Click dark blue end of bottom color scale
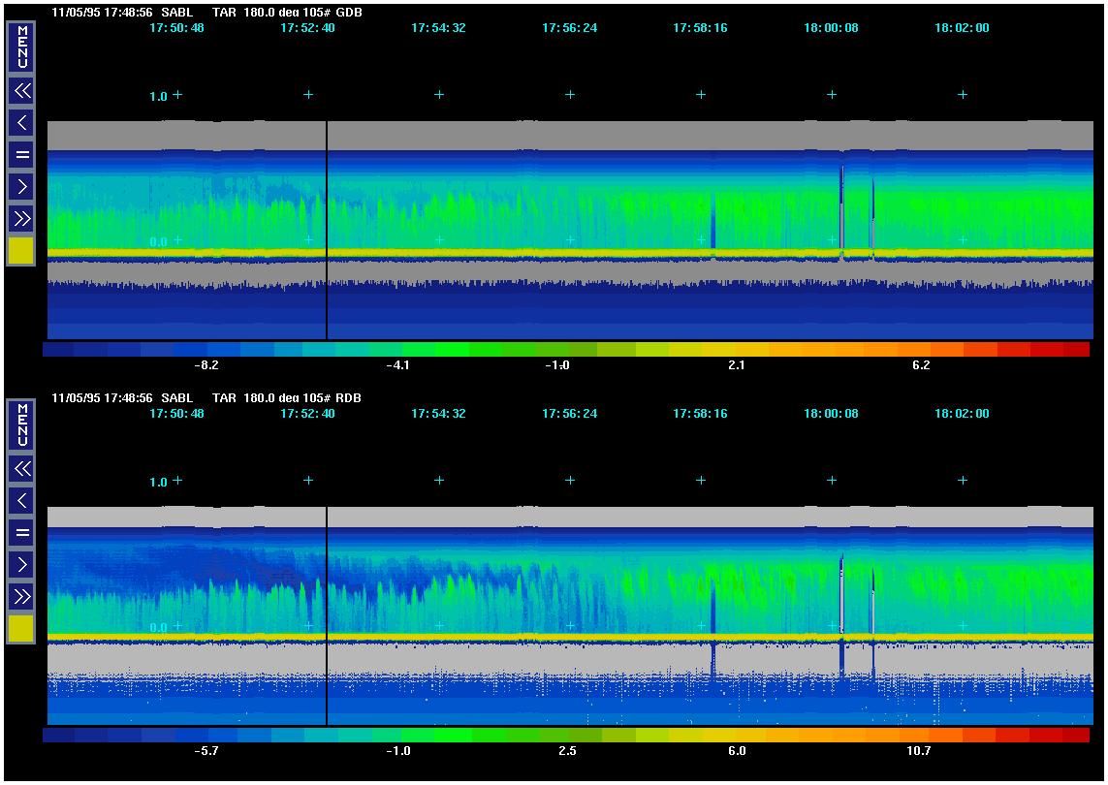The image size is (1108, 785). 58,736
